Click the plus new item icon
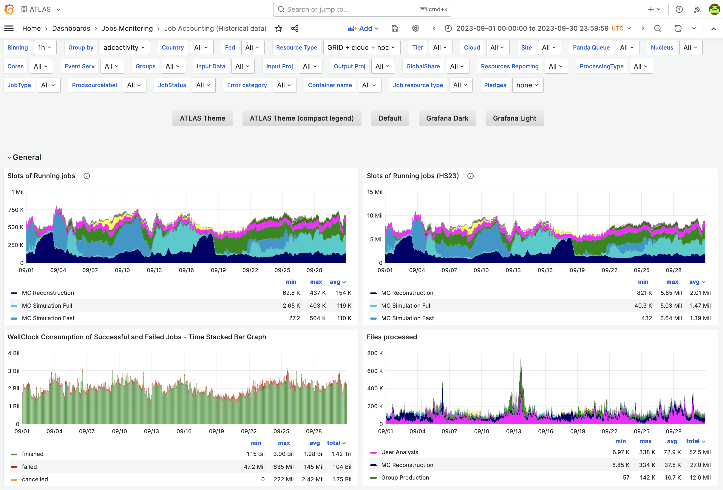Screen dimensions: 723x490 (x=651, y=9)
